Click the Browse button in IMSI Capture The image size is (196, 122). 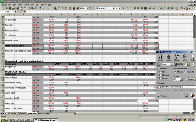click(x=191, y=79)
